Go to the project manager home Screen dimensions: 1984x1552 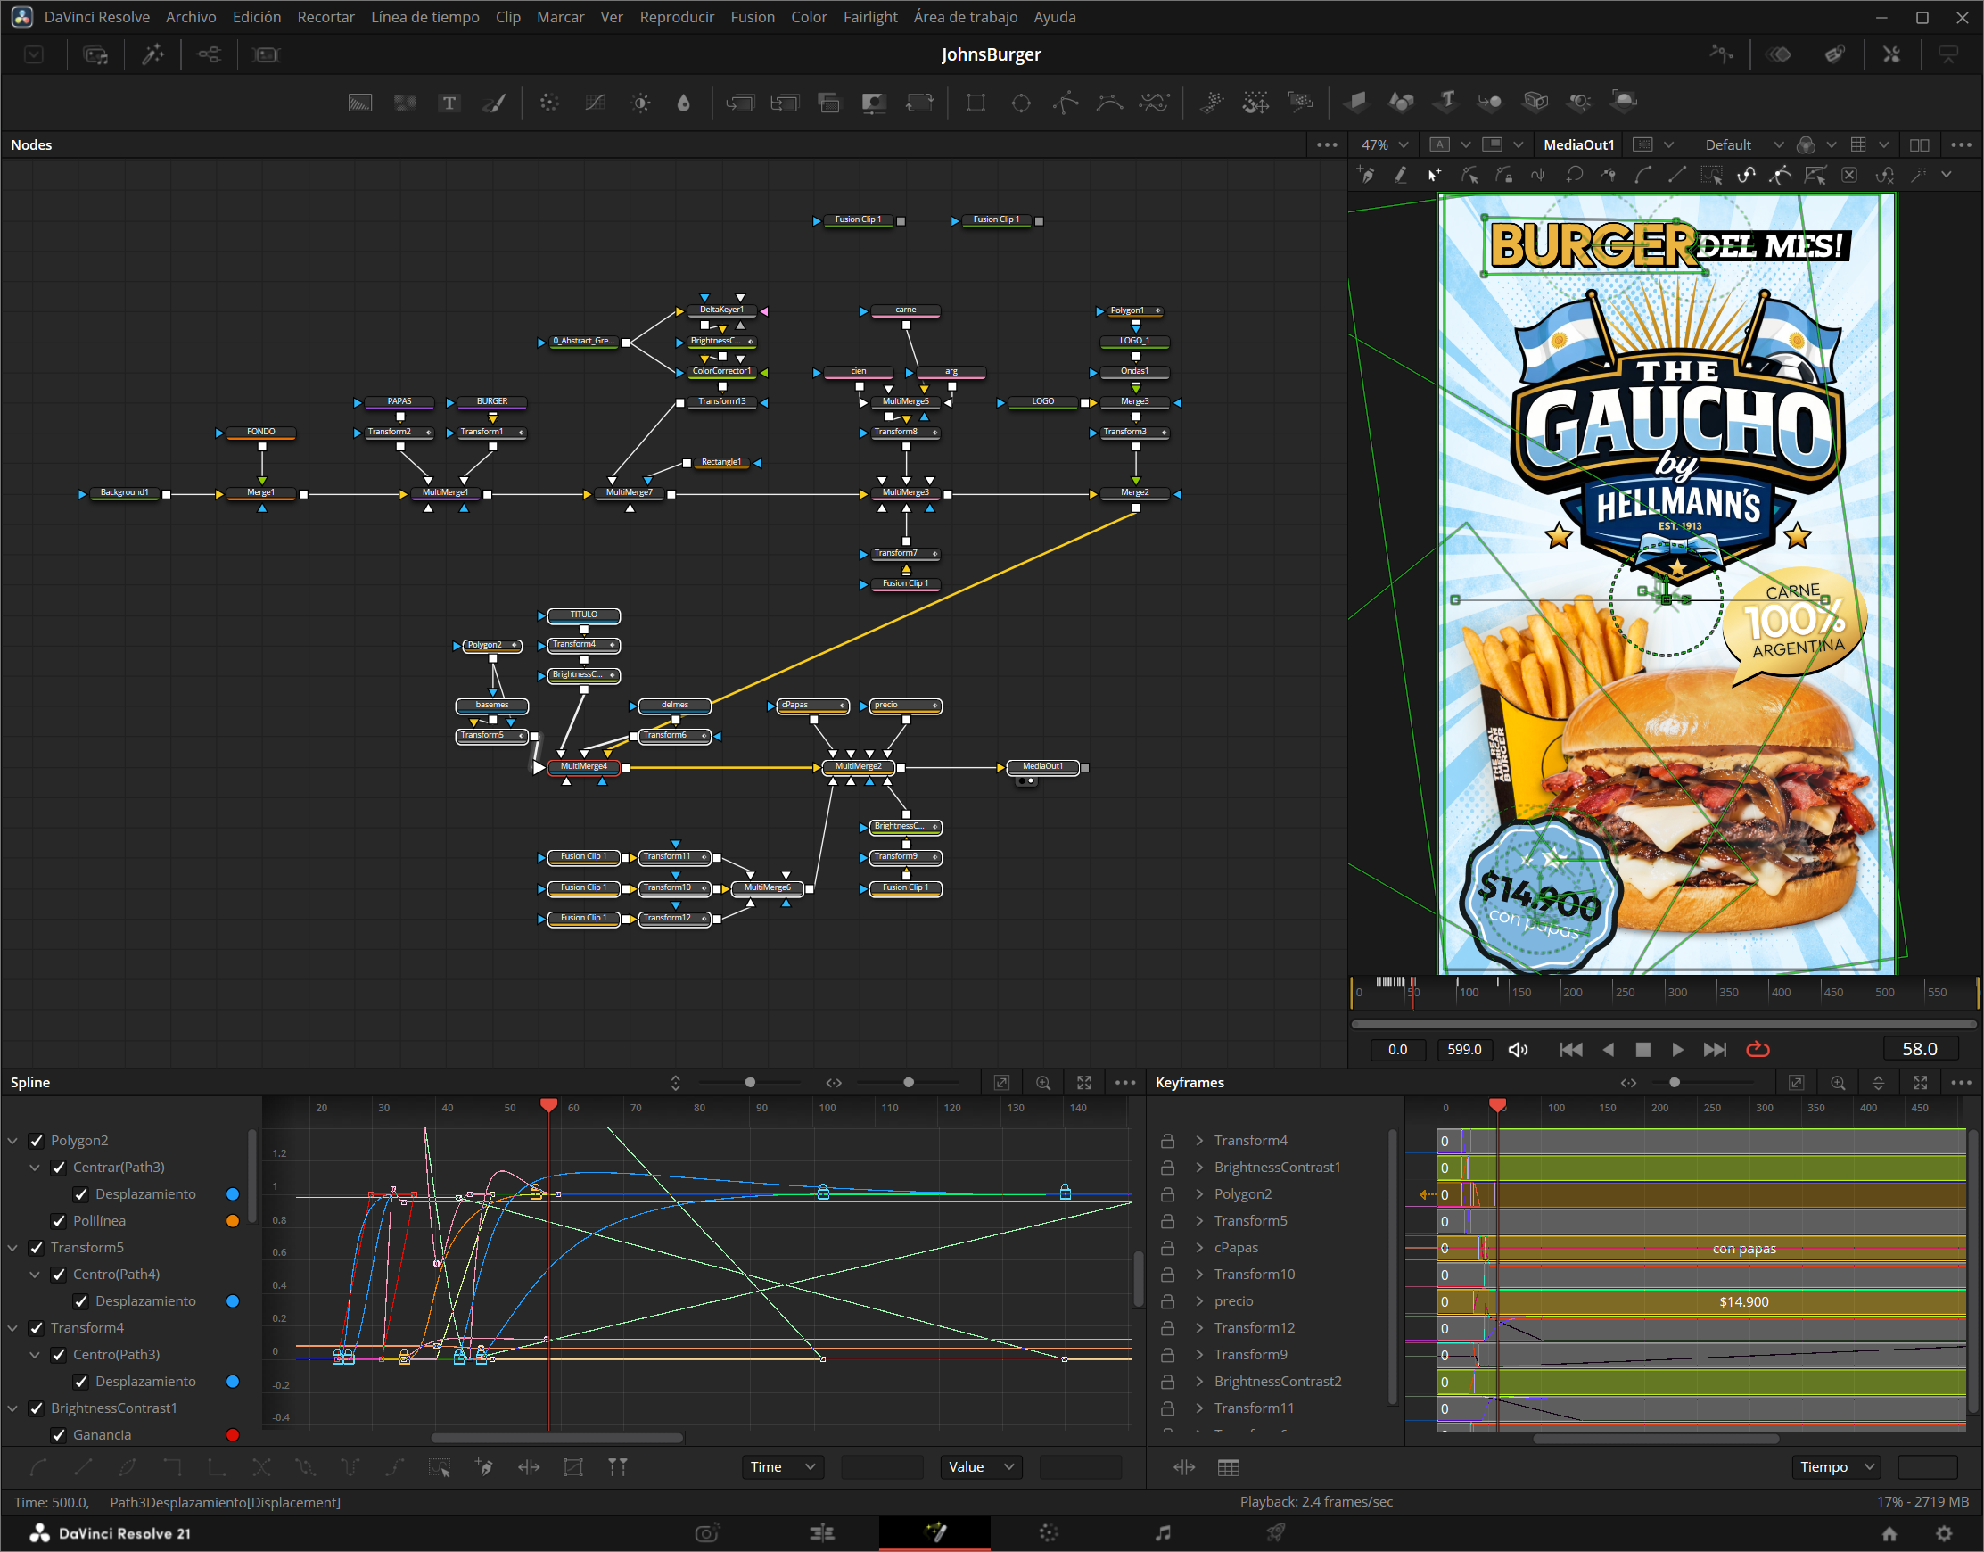[x=1889, y=1533]
